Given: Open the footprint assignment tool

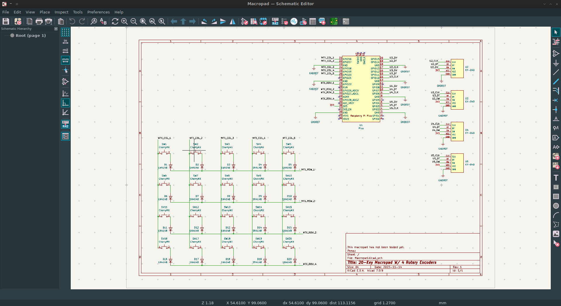Looking at the screenshot, I should pos(303,21).
